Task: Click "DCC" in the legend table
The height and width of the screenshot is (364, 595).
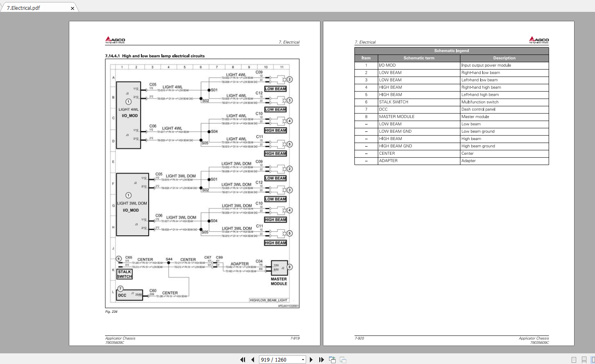Action: coord(384,109)
